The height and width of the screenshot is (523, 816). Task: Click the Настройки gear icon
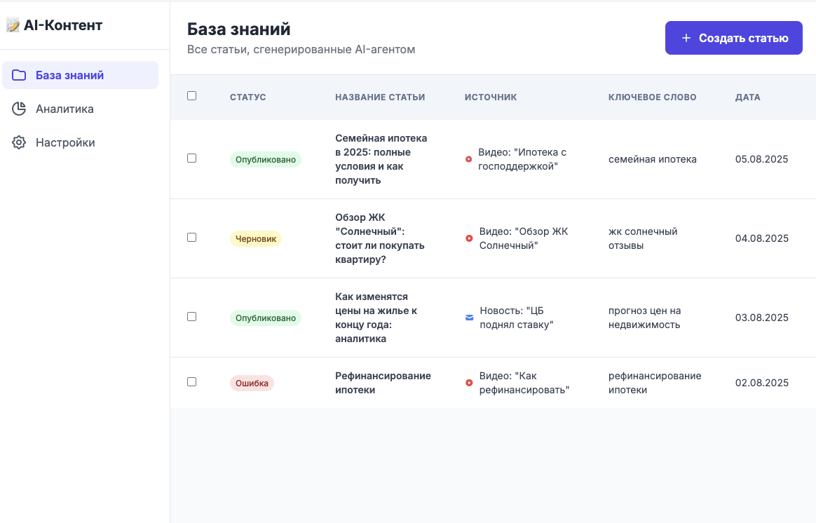click(19, 142)
